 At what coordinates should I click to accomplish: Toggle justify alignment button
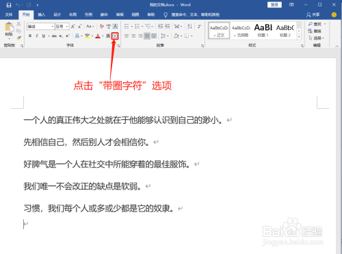point(147,36)
